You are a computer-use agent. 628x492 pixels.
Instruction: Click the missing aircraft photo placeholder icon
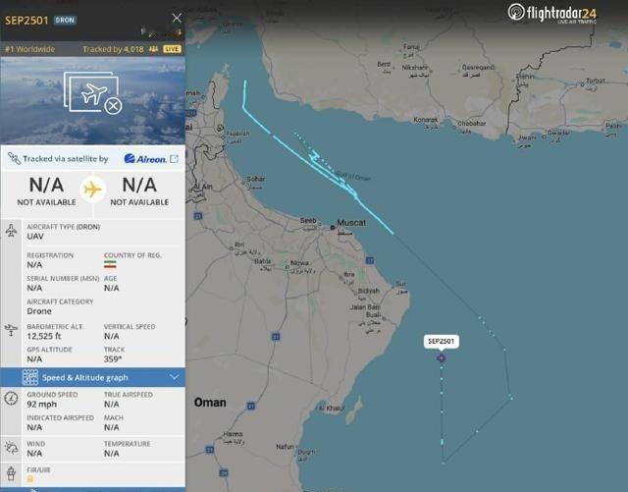tap(92, 92)
